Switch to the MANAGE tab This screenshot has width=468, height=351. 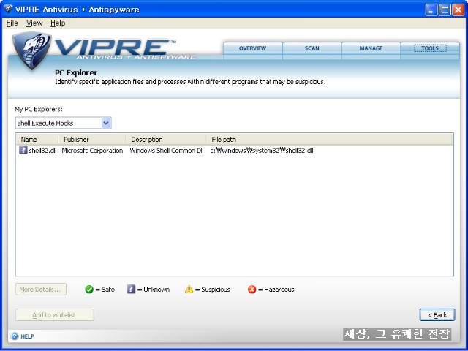click(371, 48)
